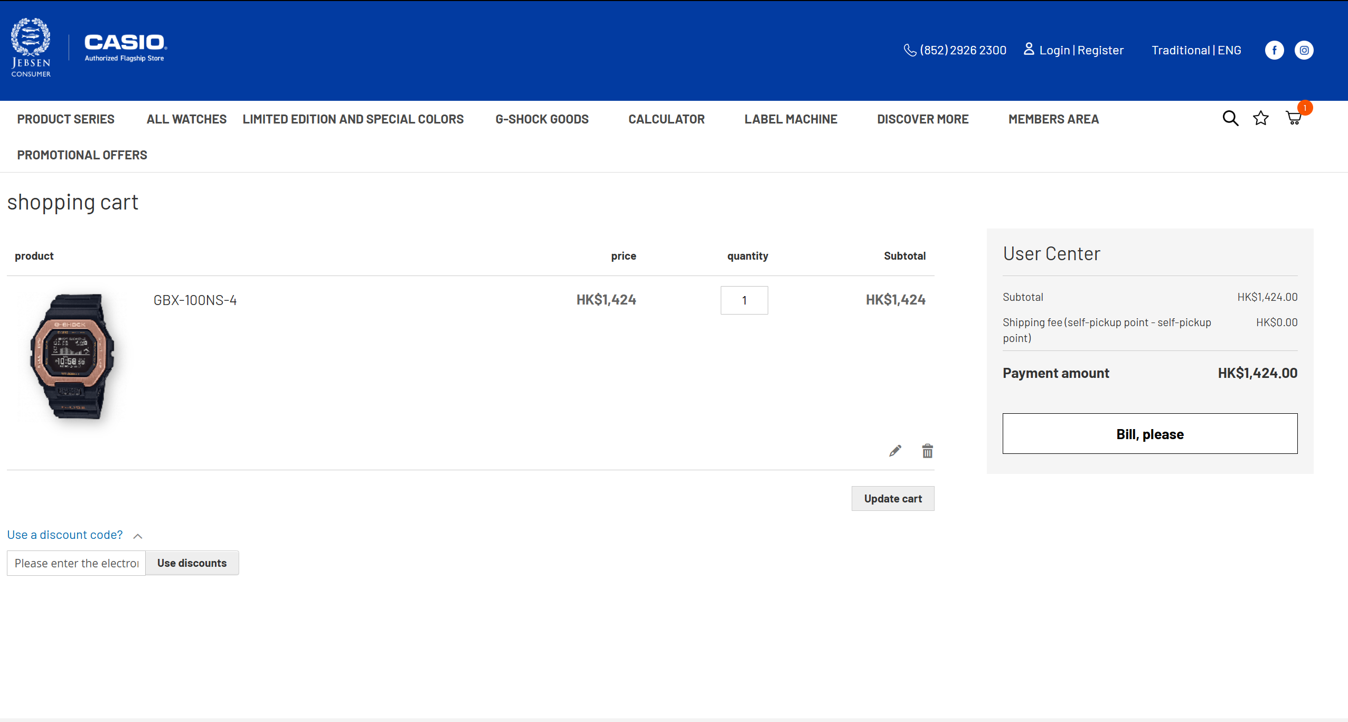1348x722 pixels.
Task: Switch language to Traditional Chinese
Action: coord(1180,50)
